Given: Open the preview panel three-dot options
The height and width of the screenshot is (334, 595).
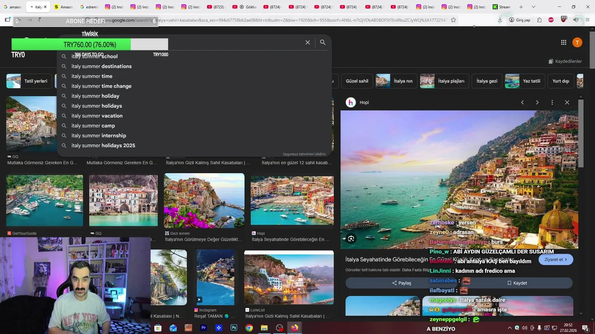Looking at the screenshot, I should click(552, 103).
